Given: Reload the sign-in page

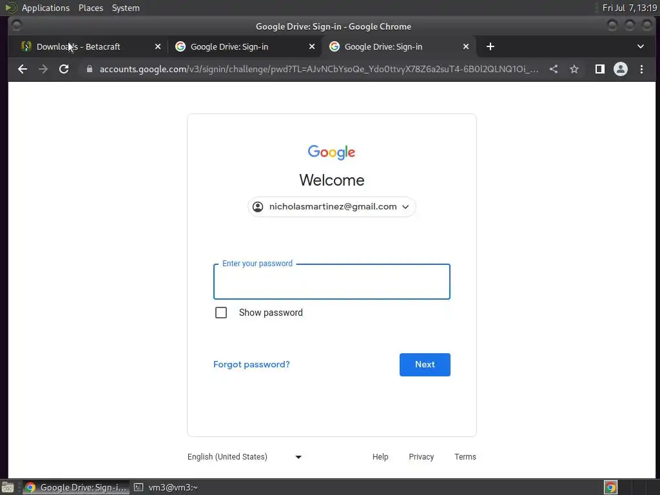Looking at the screenshot, I should point(64,69).
